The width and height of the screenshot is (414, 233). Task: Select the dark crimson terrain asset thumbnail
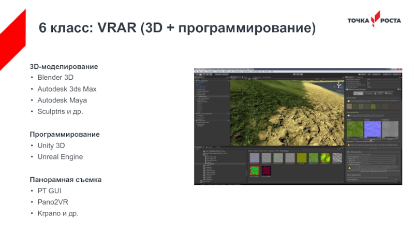click(266, 171)
